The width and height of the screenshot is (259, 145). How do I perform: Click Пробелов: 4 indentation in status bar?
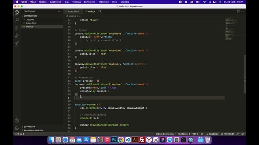tap(184, 134)
